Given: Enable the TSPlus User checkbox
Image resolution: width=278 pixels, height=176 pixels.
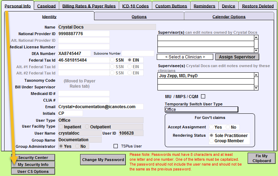Looking at the screenshot, I should (116, 146).
